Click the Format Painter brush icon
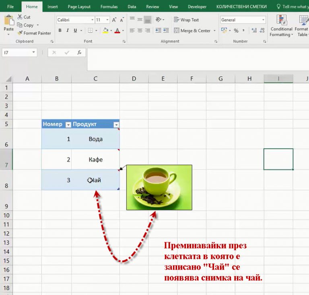The height and width of the screenshot is (295, 309). [20, 33]
